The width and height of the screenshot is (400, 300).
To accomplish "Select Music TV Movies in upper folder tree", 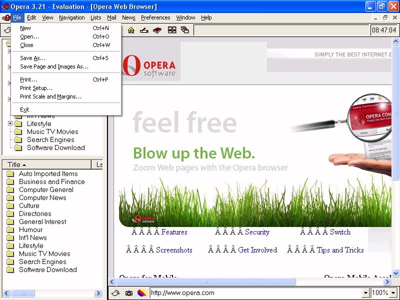I will coord(52,131).
